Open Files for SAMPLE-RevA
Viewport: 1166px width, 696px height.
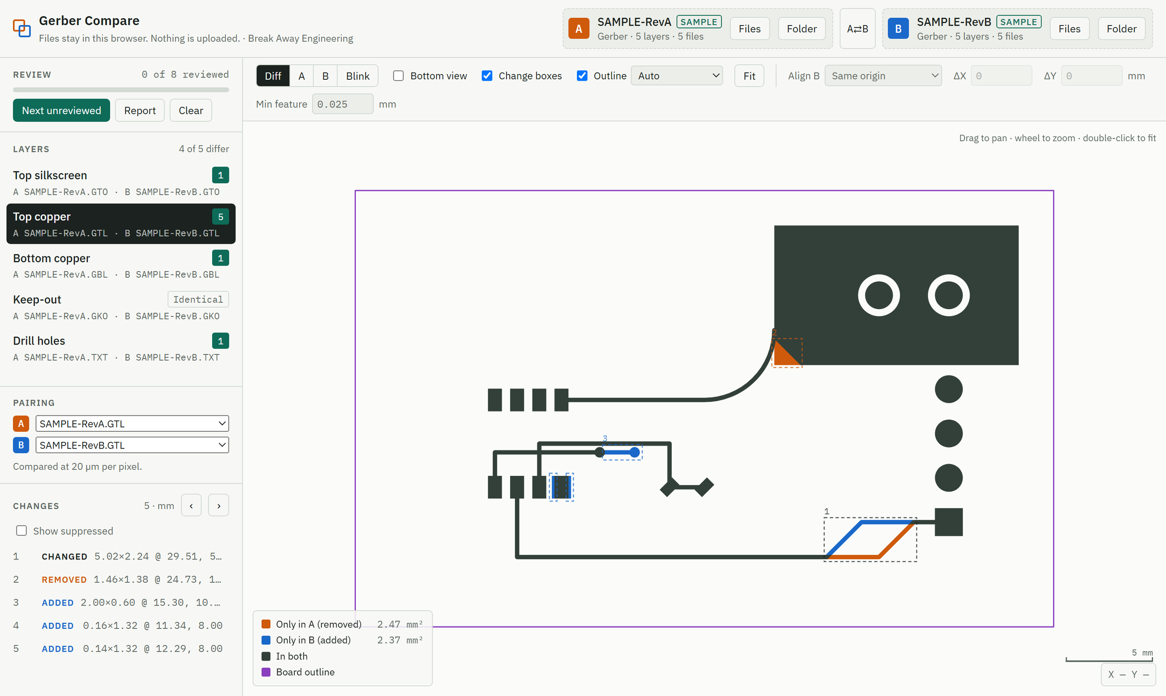tap(750, 28)
